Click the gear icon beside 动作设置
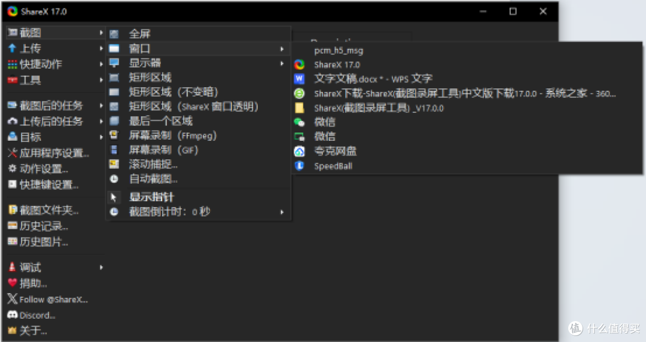Viewport: 646px width, 342px height. [13, 168]
